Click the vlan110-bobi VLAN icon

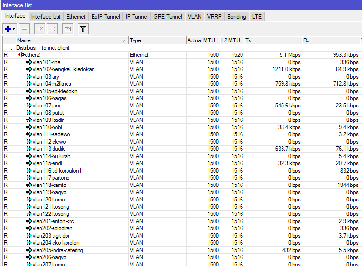click(x=28, y=127)
